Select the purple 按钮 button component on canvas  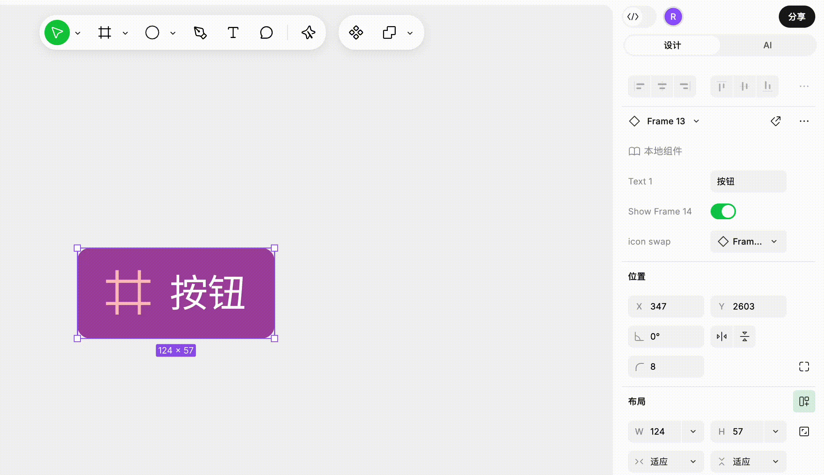tap(176, 293)
